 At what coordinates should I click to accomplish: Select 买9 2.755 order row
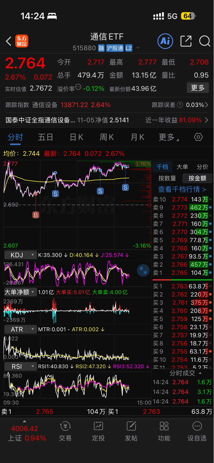[x=183, y=351]
